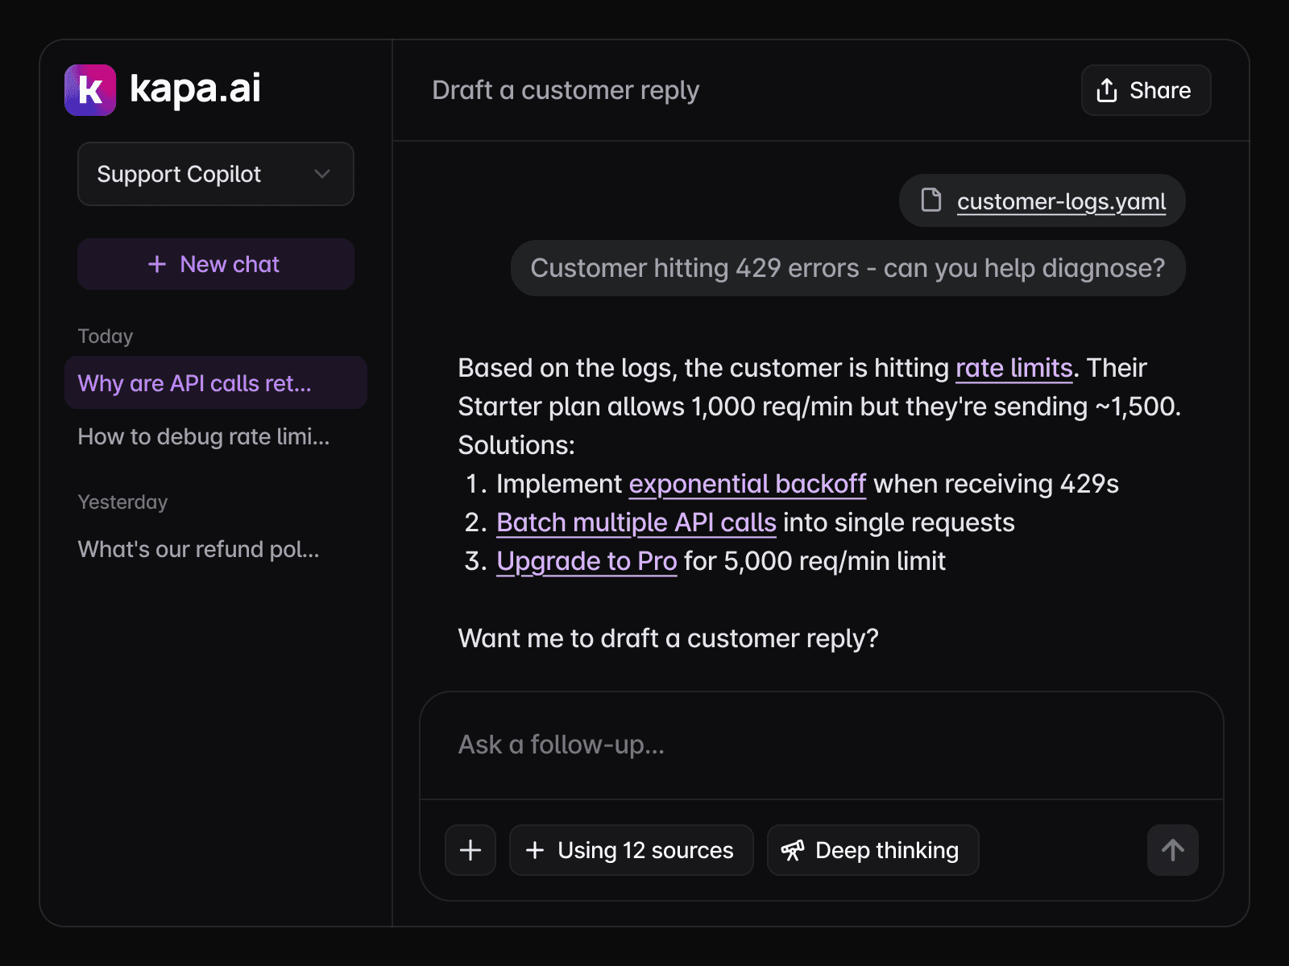The height and width of the screenshot is (966, 1289).
Task: Toggle Deep thinking mode
Action: pyautogui.click(x=873, y=850)
